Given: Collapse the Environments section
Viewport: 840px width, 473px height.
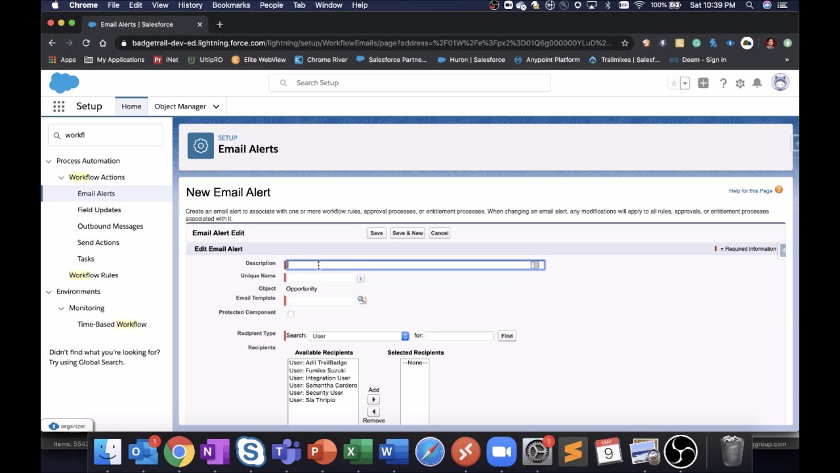Looking at the screenshot, I should [x=49, y=292].
